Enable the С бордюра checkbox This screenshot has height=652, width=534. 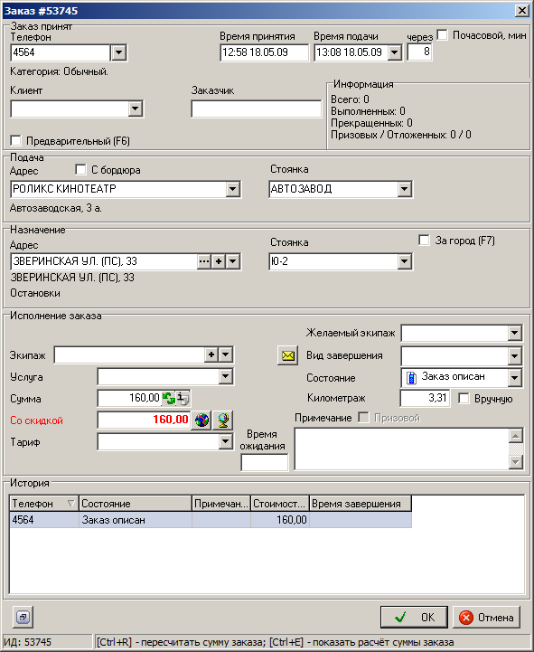pos(80,169)
